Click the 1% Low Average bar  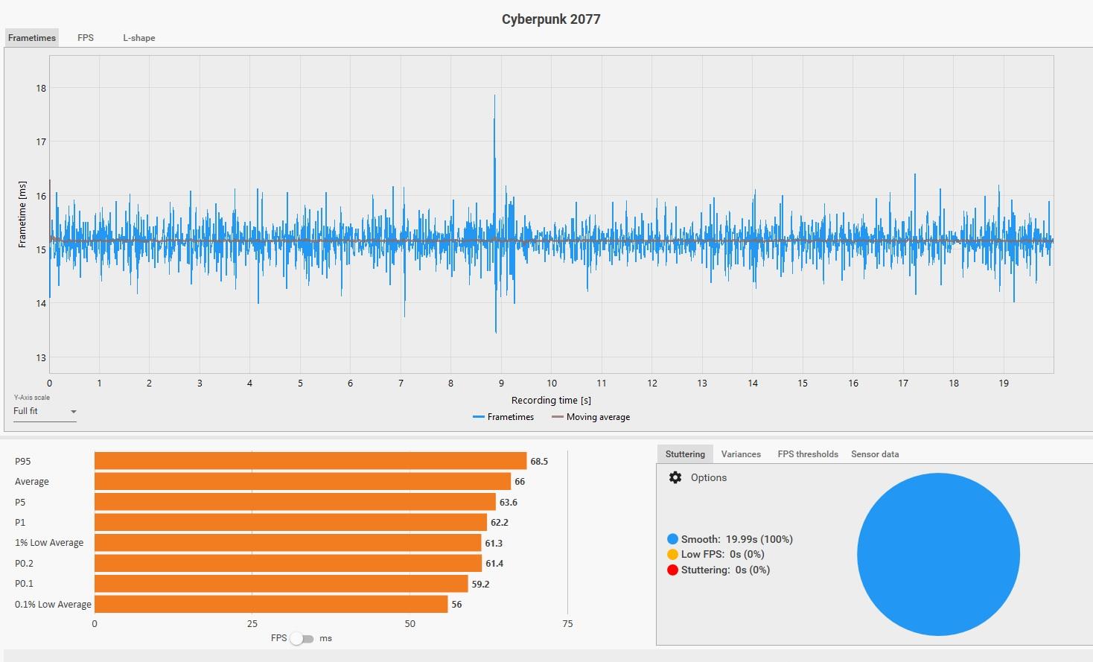click(288, 543)
